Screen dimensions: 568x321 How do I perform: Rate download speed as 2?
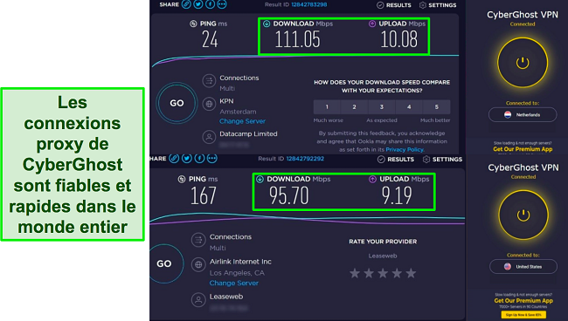pos(354,107)
